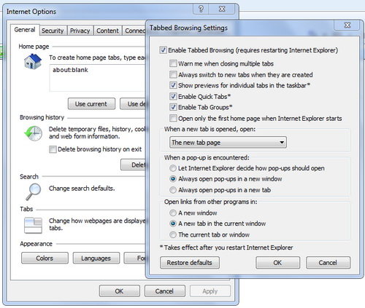
Task: Click the Browsing history clock icon
Action: tap(34, 133)
